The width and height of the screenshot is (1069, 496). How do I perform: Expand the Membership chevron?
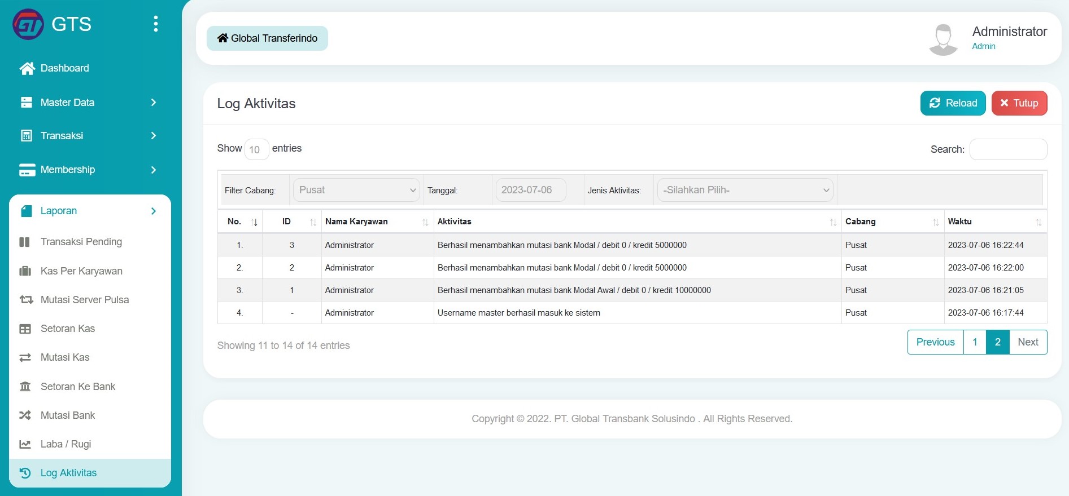pyautogui.click(x=153, y=170)
